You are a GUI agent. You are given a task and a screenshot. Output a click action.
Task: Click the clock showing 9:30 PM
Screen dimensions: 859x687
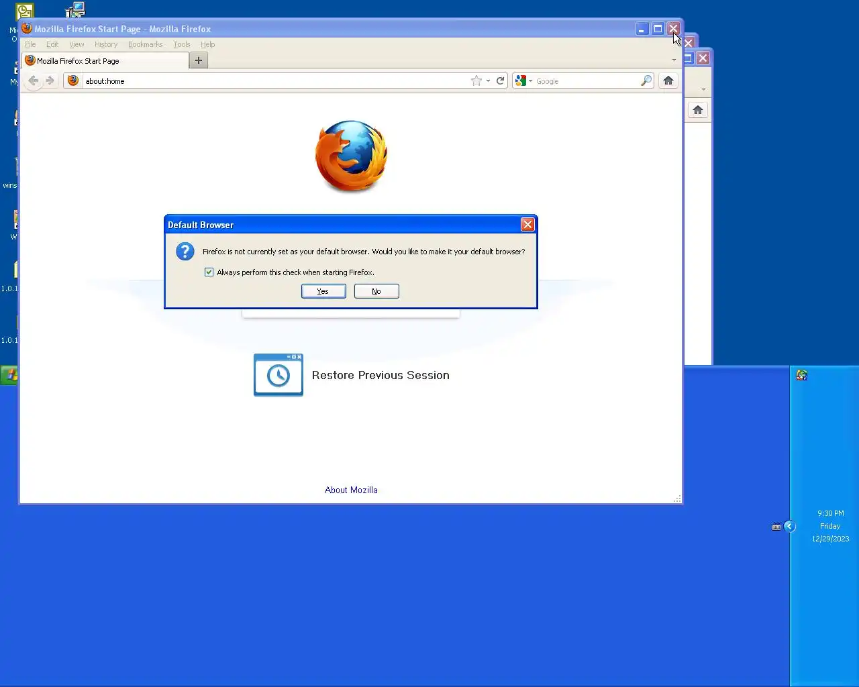pyautogui.click(x=830, y=513)
